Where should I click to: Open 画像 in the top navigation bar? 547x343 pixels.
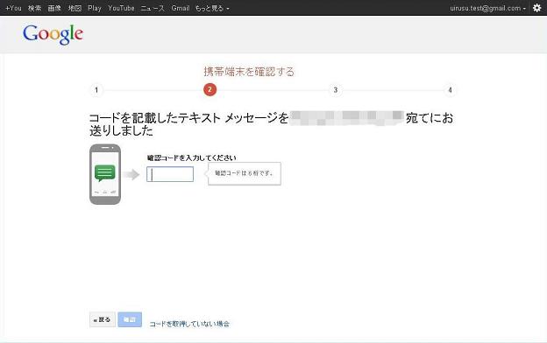tap(54, 8)
